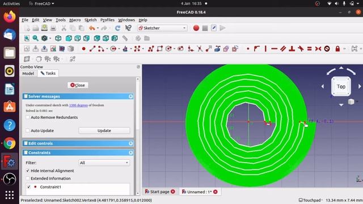Close the Unnamed : 1 document tab
The width and height of the screenshot is (363, 204).
point(216,192)
